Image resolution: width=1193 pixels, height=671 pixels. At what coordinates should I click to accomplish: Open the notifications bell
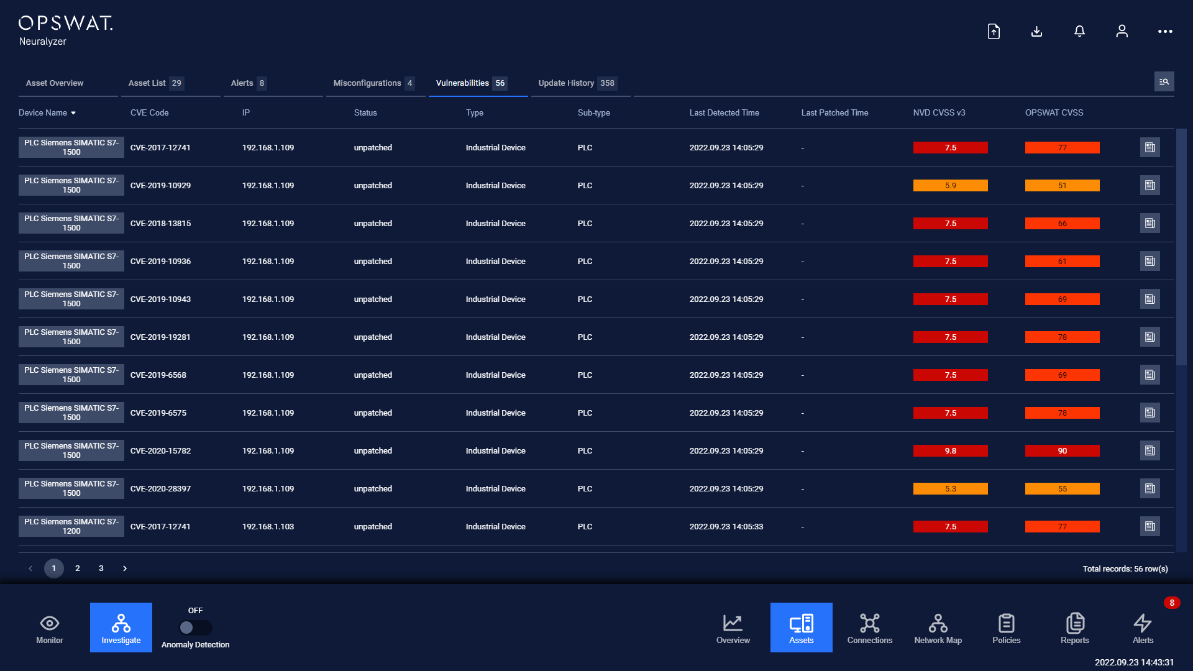[1079, 31]
